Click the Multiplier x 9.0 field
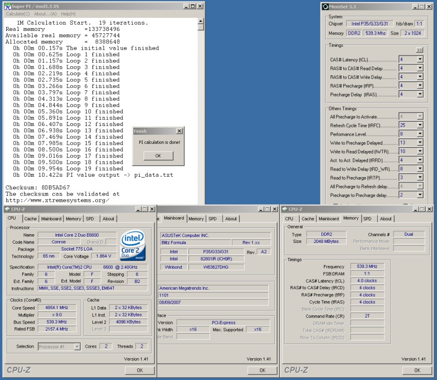The image size is (437, 380). tap(57, 315)
